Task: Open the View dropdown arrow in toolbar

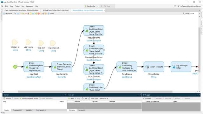Action: (x=114, y=6)
